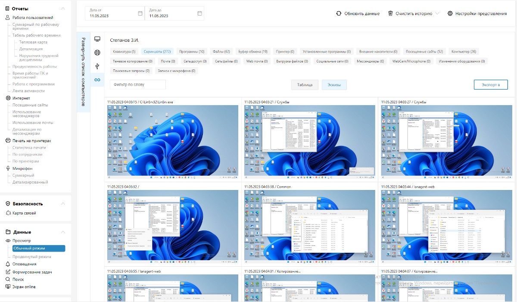Open the gear icon for Настройки представления
Image resolution: width=517 pixels, height=302 pixels.
tap(450, 13)
